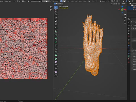
Task: Enable vertex select mode
Action: pyautogui.click(x=61, y=1)
